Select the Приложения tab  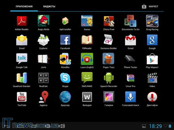click(x=24, y=6)
